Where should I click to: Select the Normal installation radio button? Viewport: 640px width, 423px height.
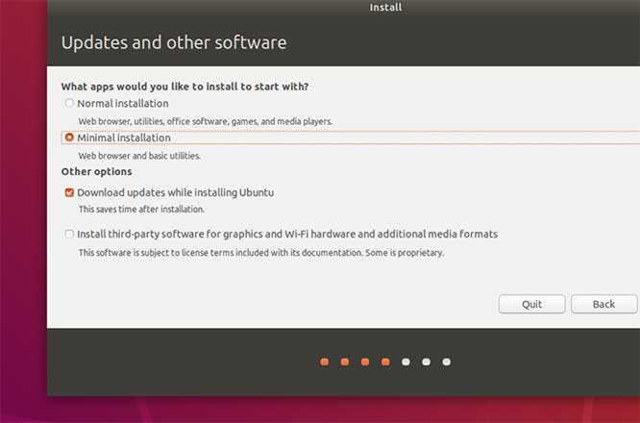point(69,103)
